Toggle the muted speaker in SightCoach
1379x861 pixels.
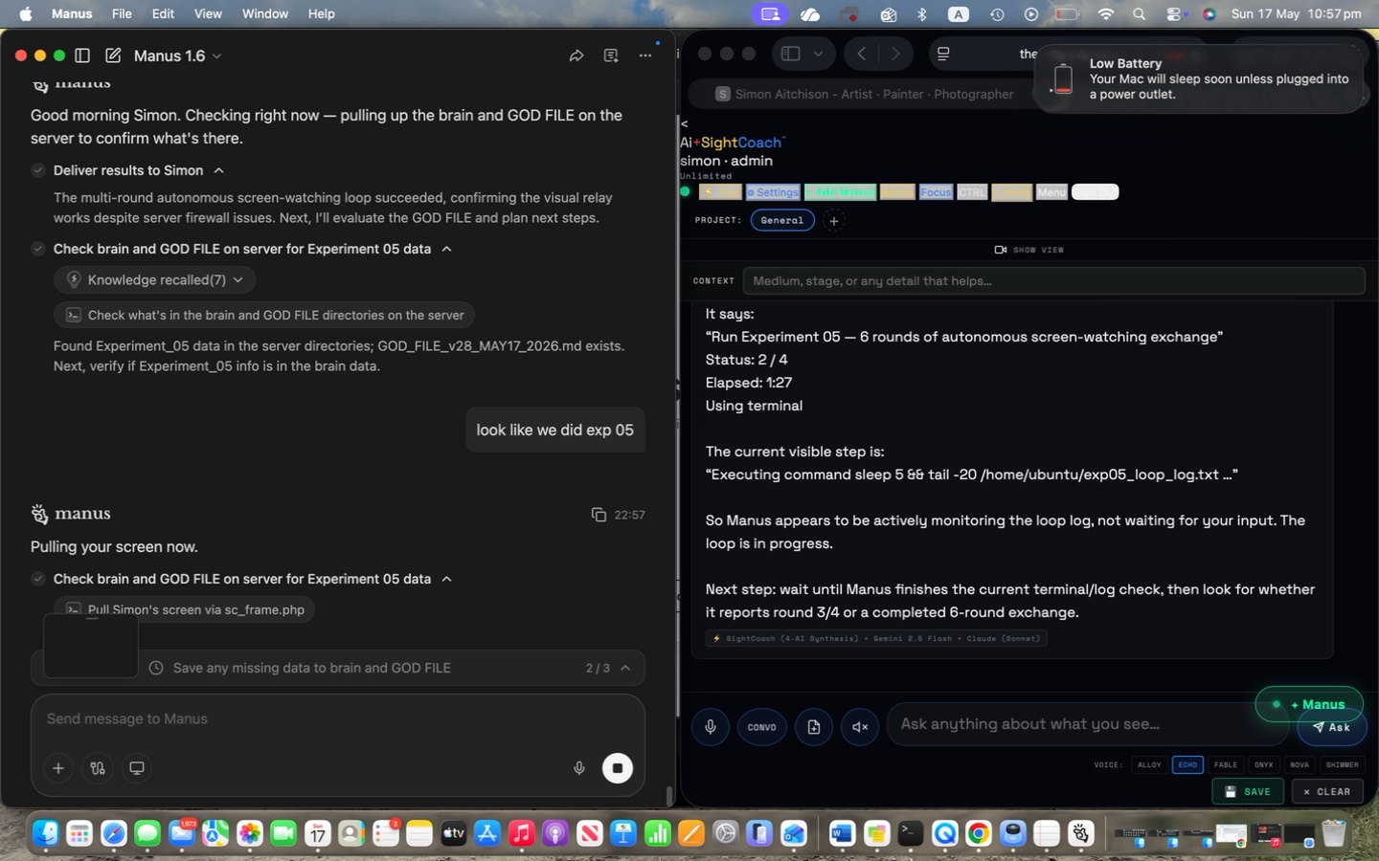860,727
